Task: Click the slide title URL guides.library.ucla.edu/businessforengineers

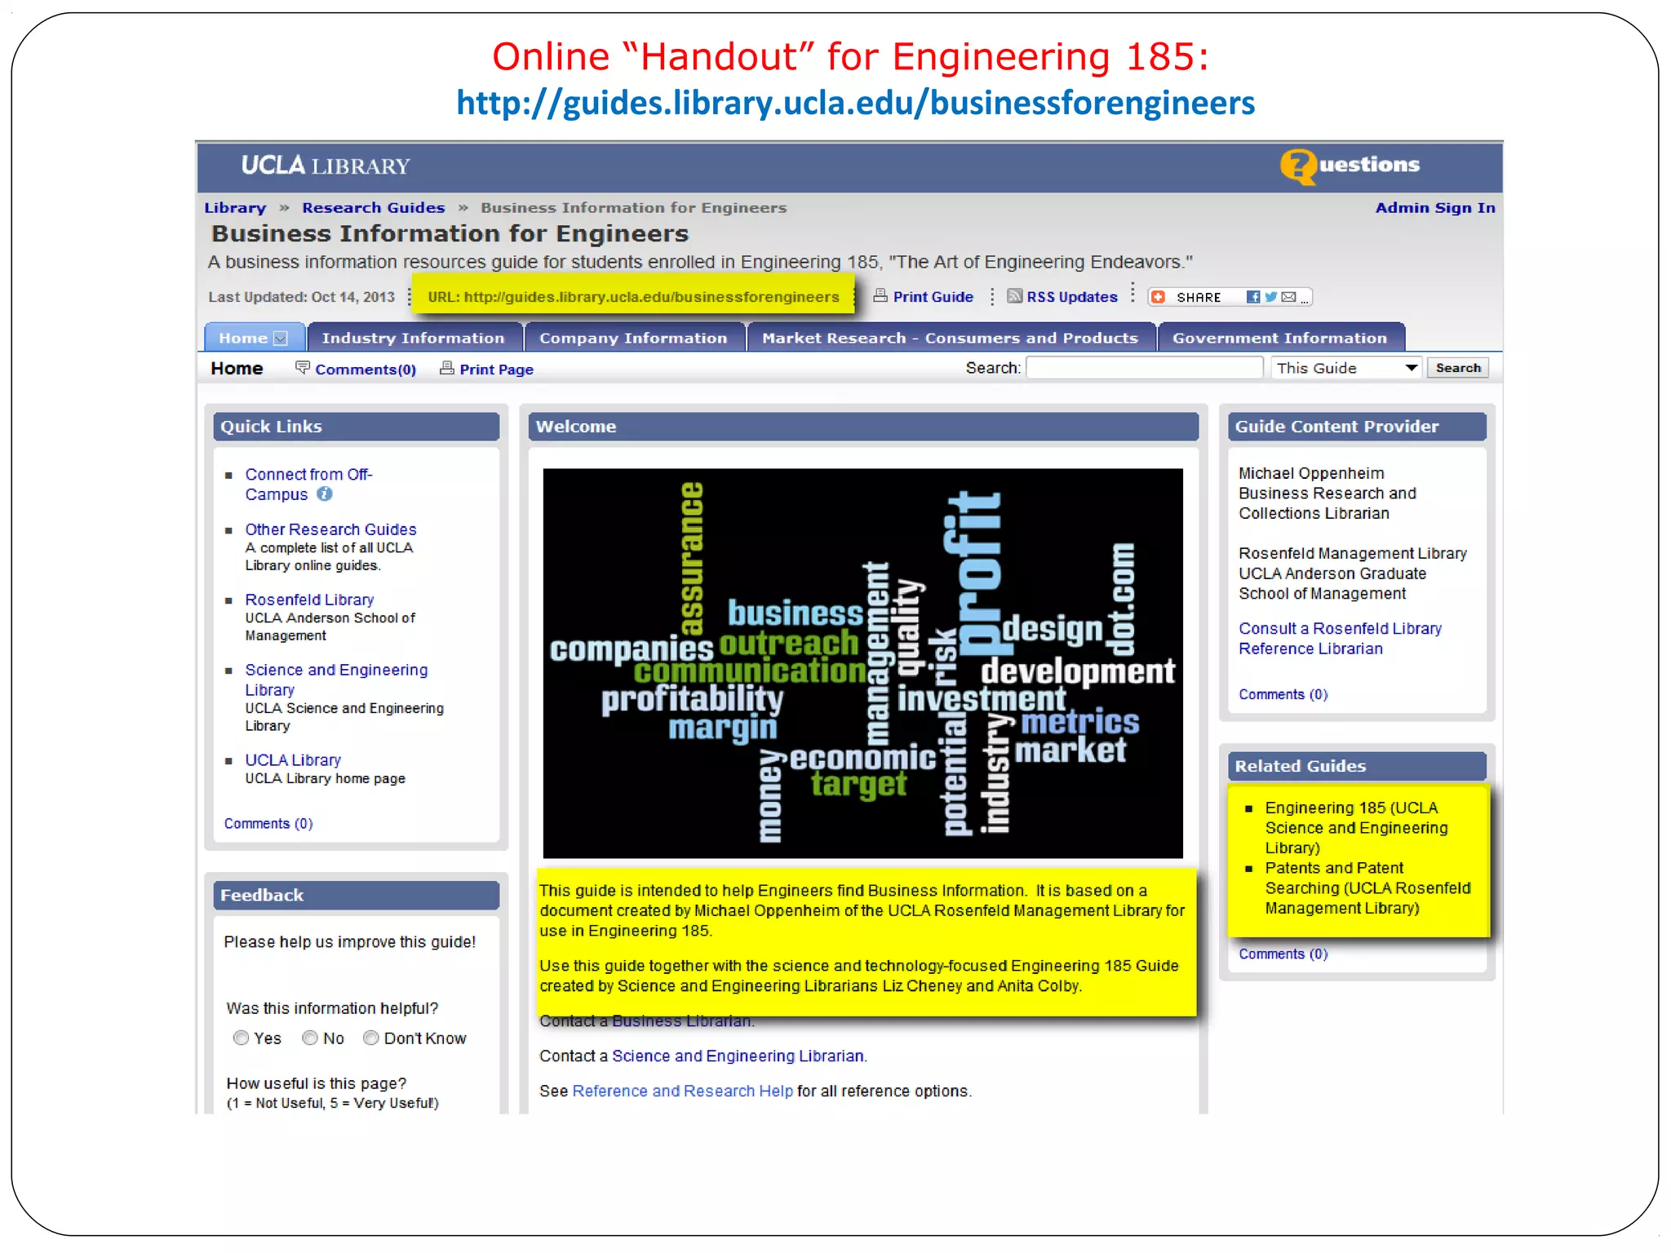Action: click(855, 103)
